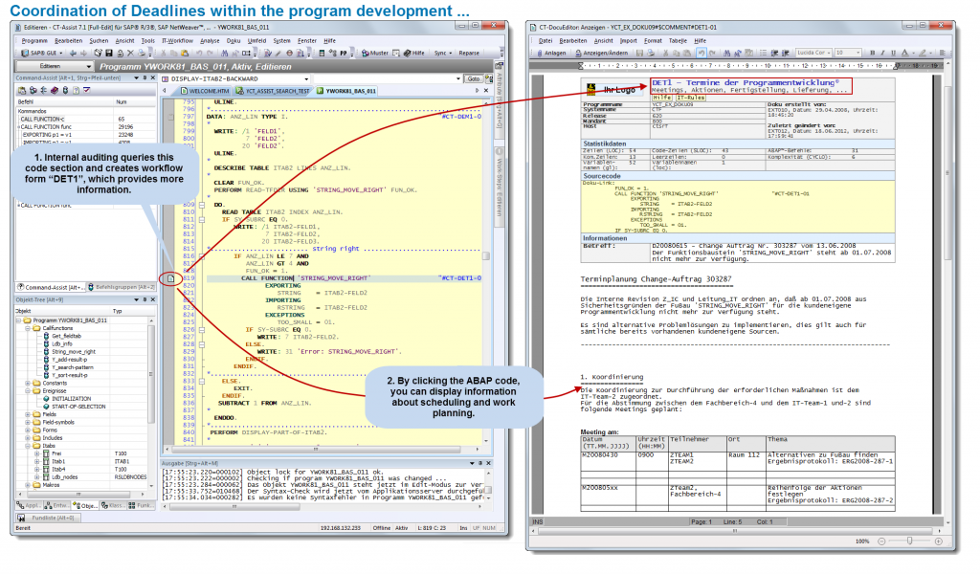Collapse the Callfunctions folder
The height and width of the screenshot is (574, 980).
pyautogui.click(x=26, y=328)
